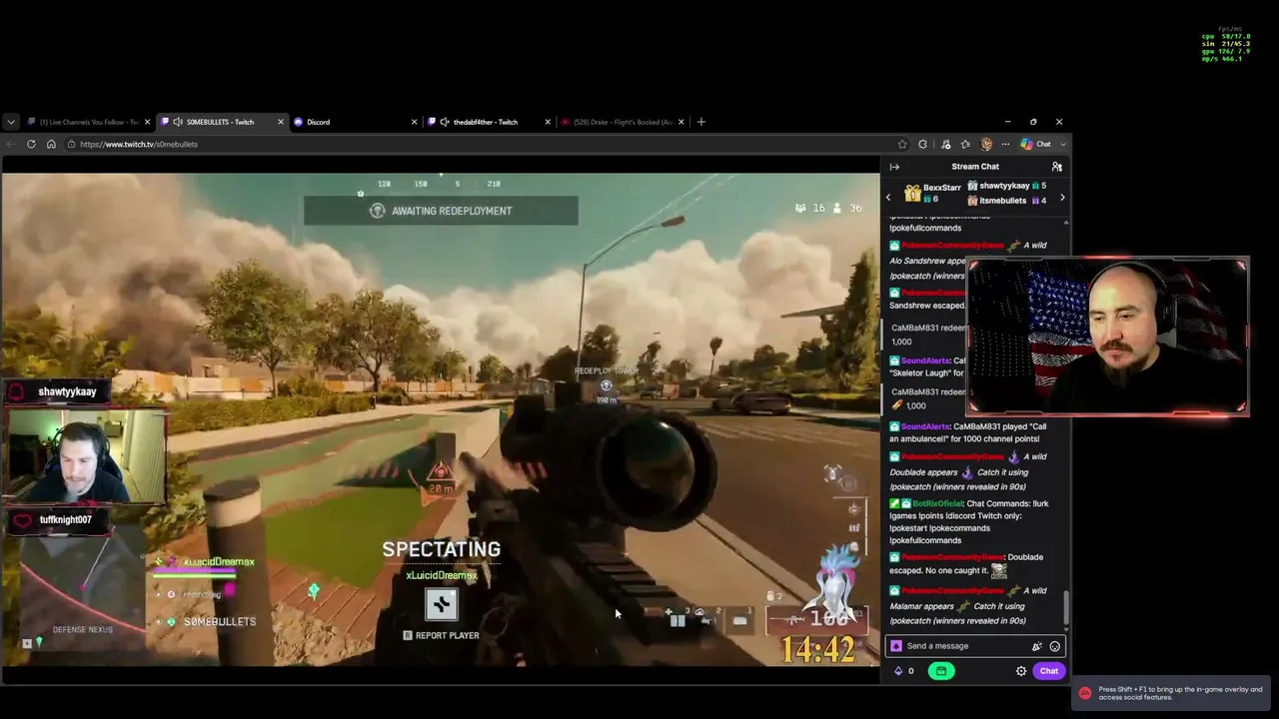This screenshot has width=1279, height=719.
Task: Open the Copilot Chat sidebar
Action: pyautogui.click(x=1035, y=144)
